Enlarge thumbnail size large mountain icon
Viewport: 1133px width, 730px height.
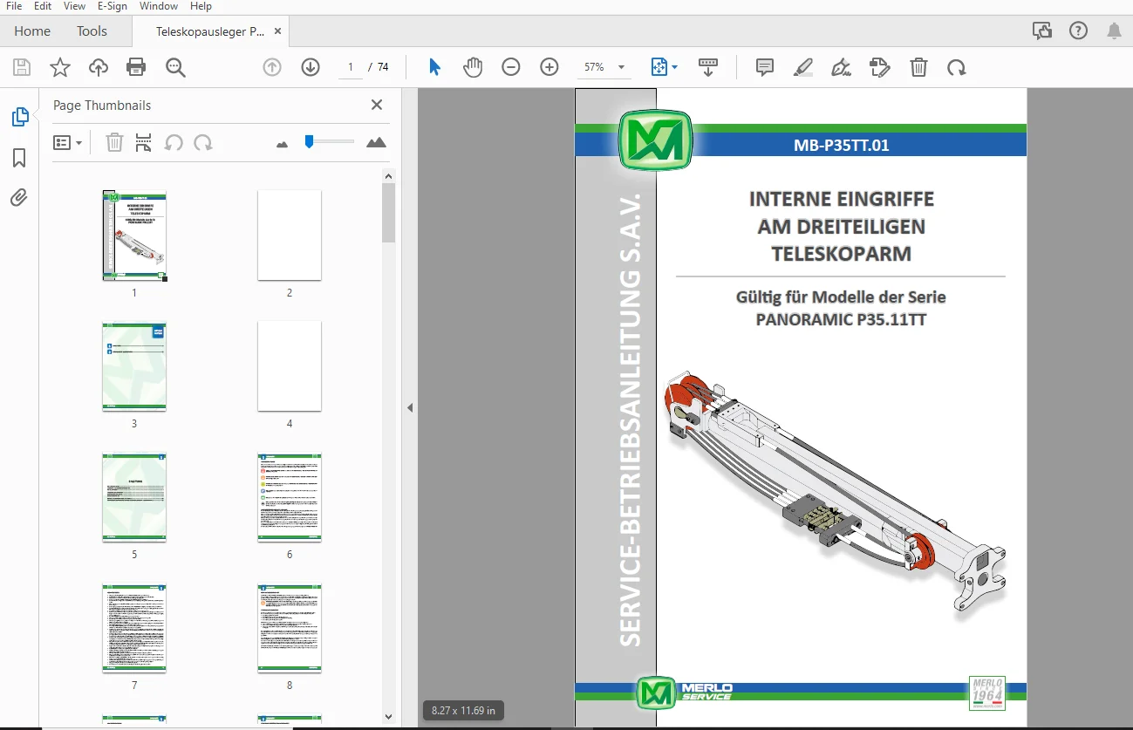coord(376,142)
